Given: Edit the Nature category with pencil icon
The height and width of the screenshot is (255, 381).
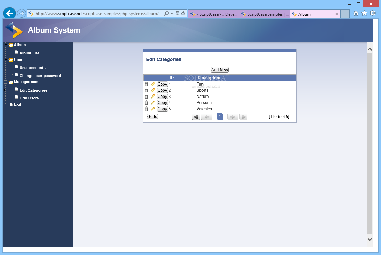Looking at the screenshot, I should [x=152, y=97].
